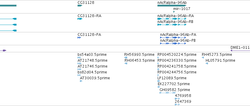The image size is (250, 106).
Task: Click the AT30039.5prime EST arrow
Action: 81,81
